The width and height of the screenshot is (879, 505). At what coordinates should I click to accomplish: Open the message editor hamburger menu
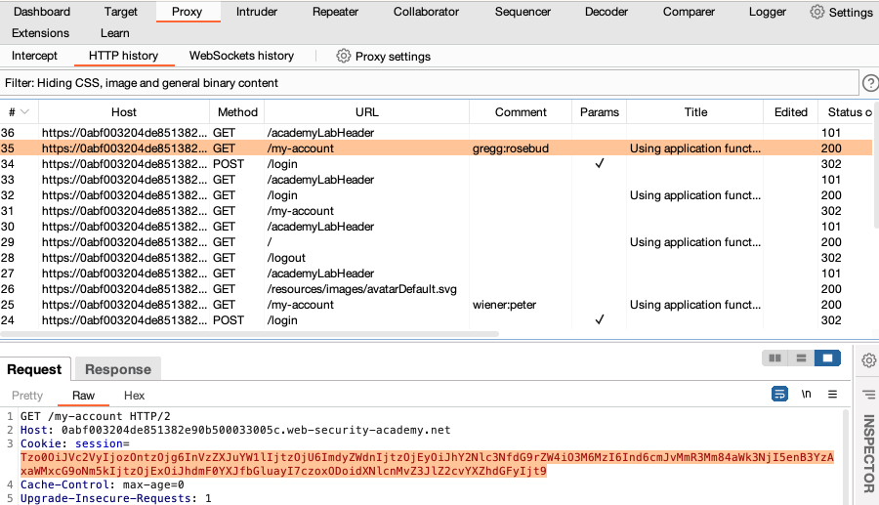coord(832,394)
